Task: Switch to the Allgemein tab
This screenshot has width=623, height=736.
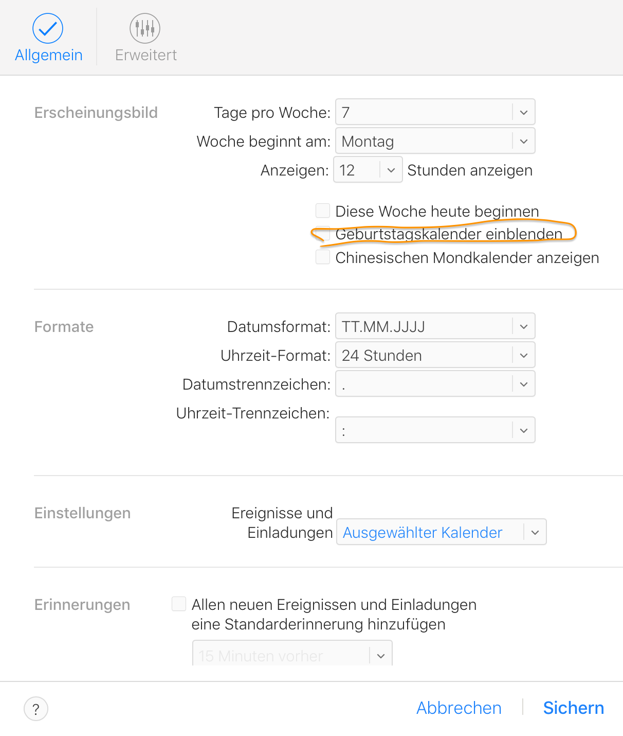Action: 48,55
